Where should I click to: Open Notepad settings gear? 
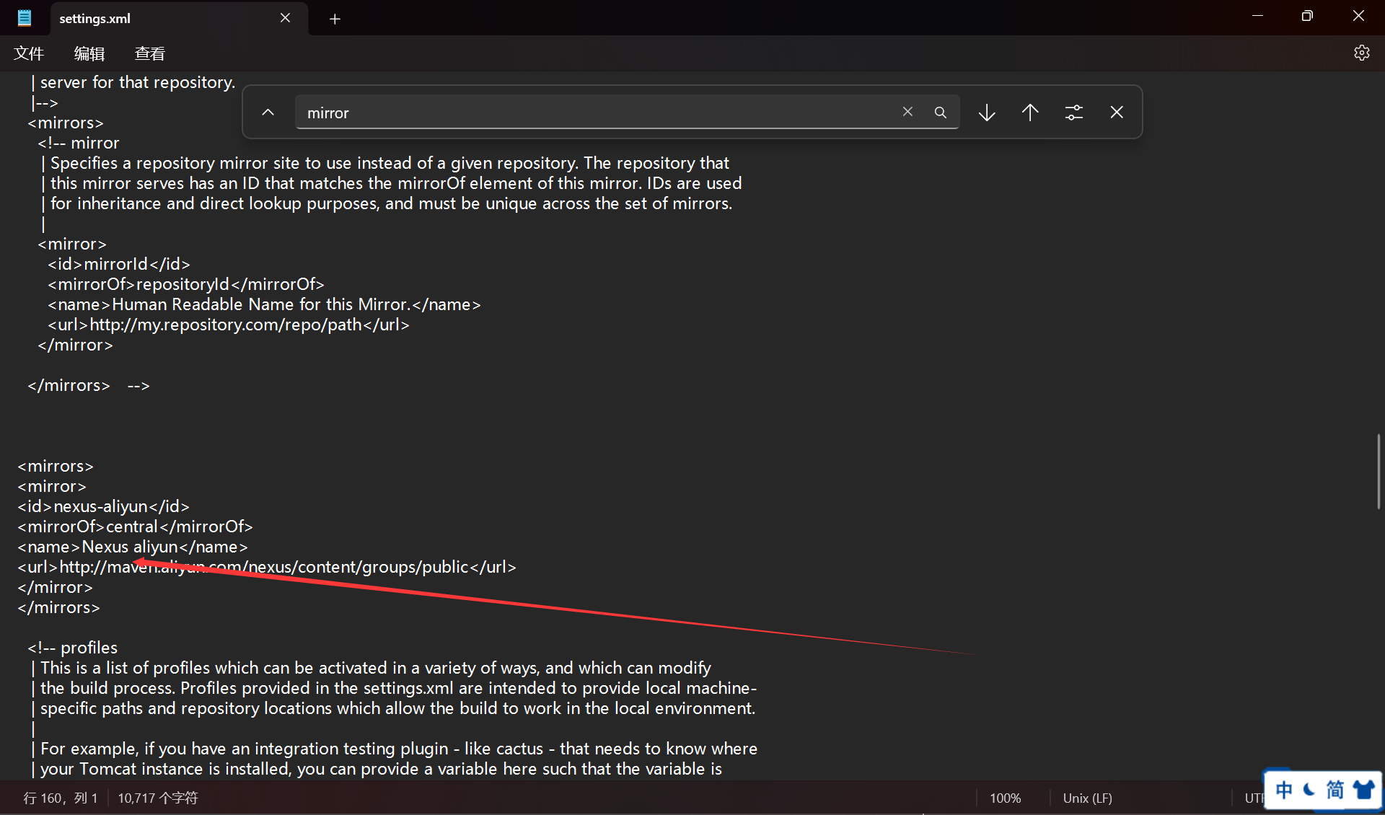coord(1361,53)
